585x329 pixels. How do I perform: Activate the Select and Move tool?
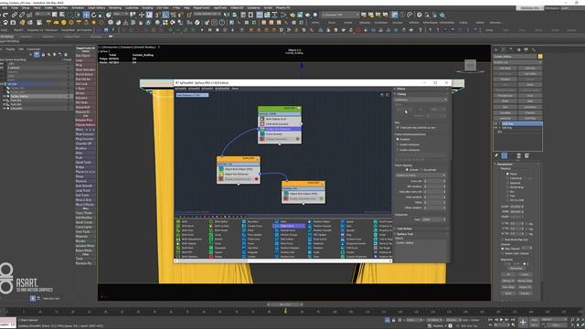click(x=86, y=15)
